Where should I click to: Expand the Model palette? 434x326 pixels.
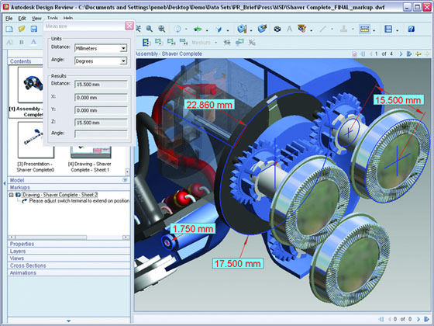tap(69, 180)
